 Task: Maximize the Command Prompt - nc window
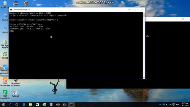[x=135, y=10]
